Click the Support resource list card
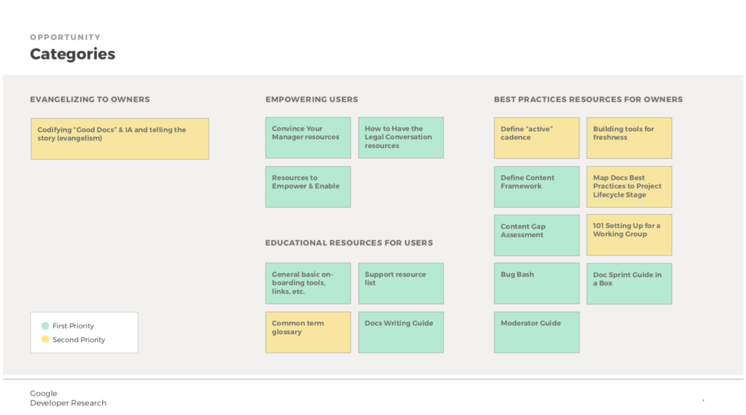The width and height of the screenshot is (746, 415). coord(400,284)
